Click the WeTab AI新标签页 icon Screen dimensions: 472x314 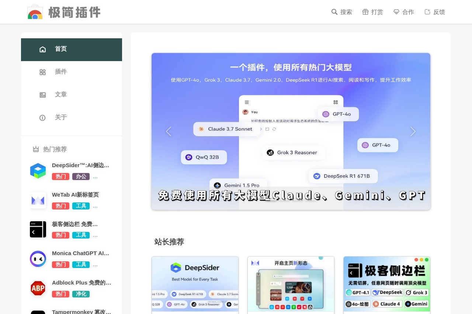(x=38, y=200)
